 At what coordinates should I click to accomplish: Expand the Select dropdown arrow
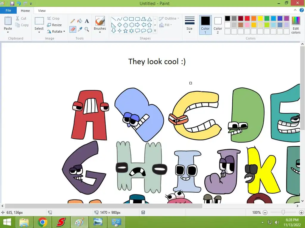tap(39, 32)
